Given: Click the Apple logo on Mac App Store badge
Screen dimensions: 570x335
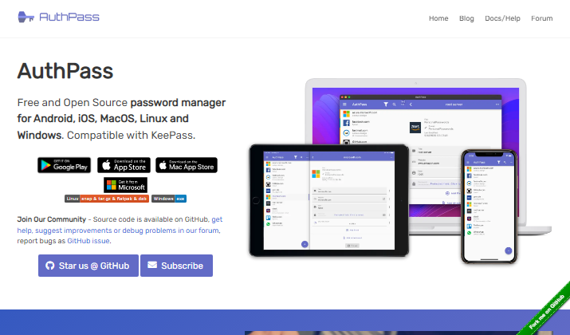Looking at the screenshot, I should pos(163,165).
